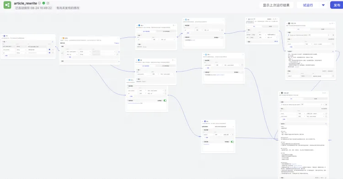The image size is (343, 179).
Task: Click 显示上次运行结果 button
Action: (x=276, y=5)
